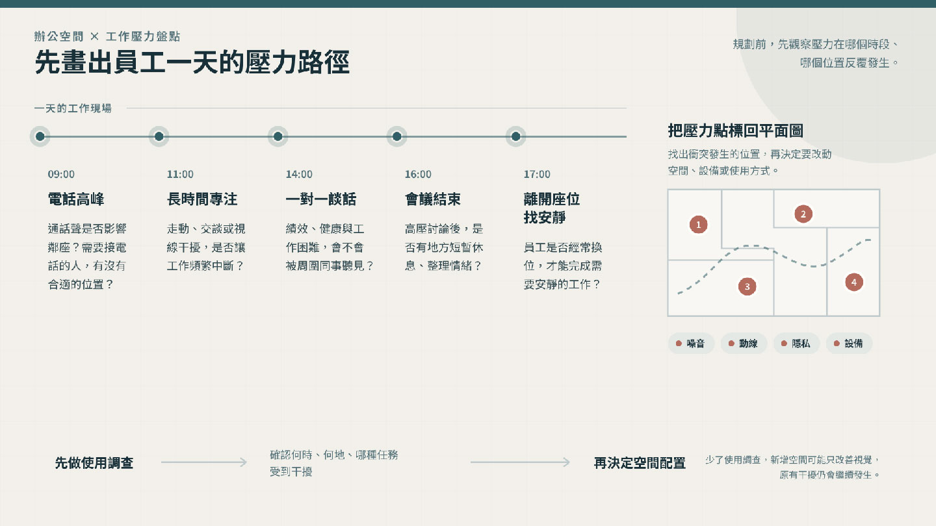Click the note starting 規劃前，先觀察壓力

click(x=816, y=53)
